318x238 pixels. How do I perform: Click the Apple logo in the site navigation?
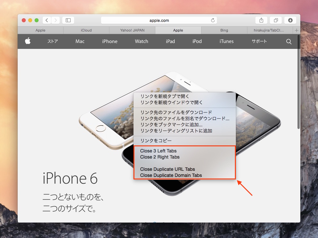click(x=28, y=41)
